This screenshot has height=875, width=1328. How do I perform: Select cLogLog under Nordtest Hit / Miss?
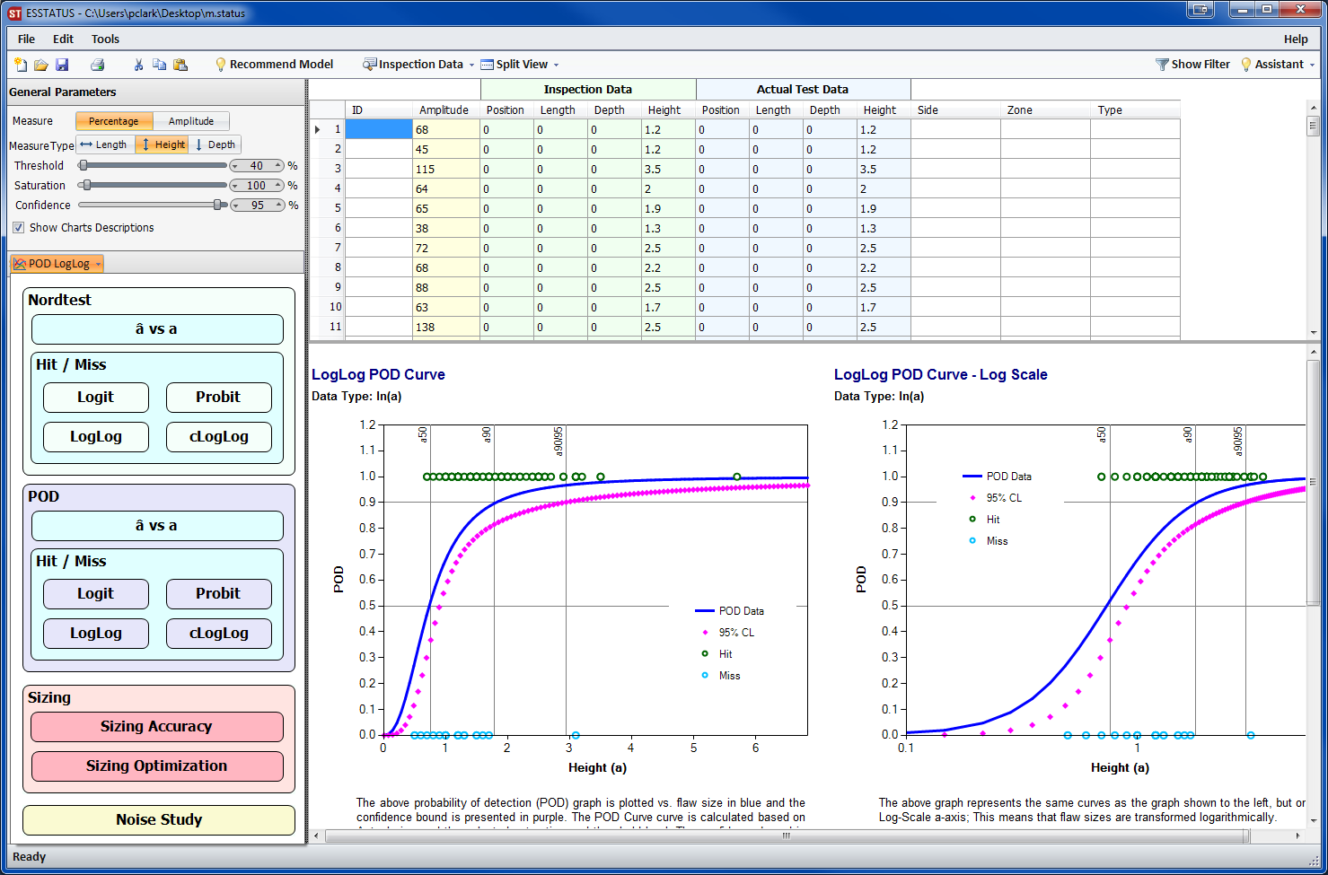point(219,437)
